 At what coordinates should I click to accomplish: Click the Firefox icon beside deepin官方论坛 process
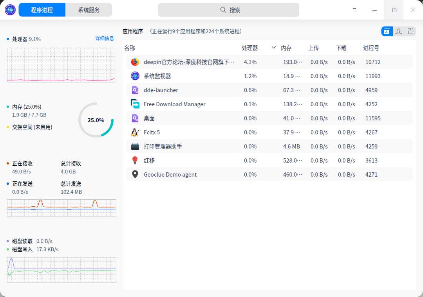click(x=135, y=62)
